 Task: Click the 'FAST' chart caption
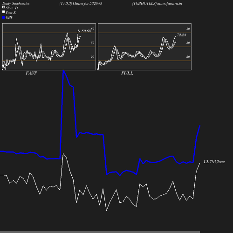(x=31, y=73)
